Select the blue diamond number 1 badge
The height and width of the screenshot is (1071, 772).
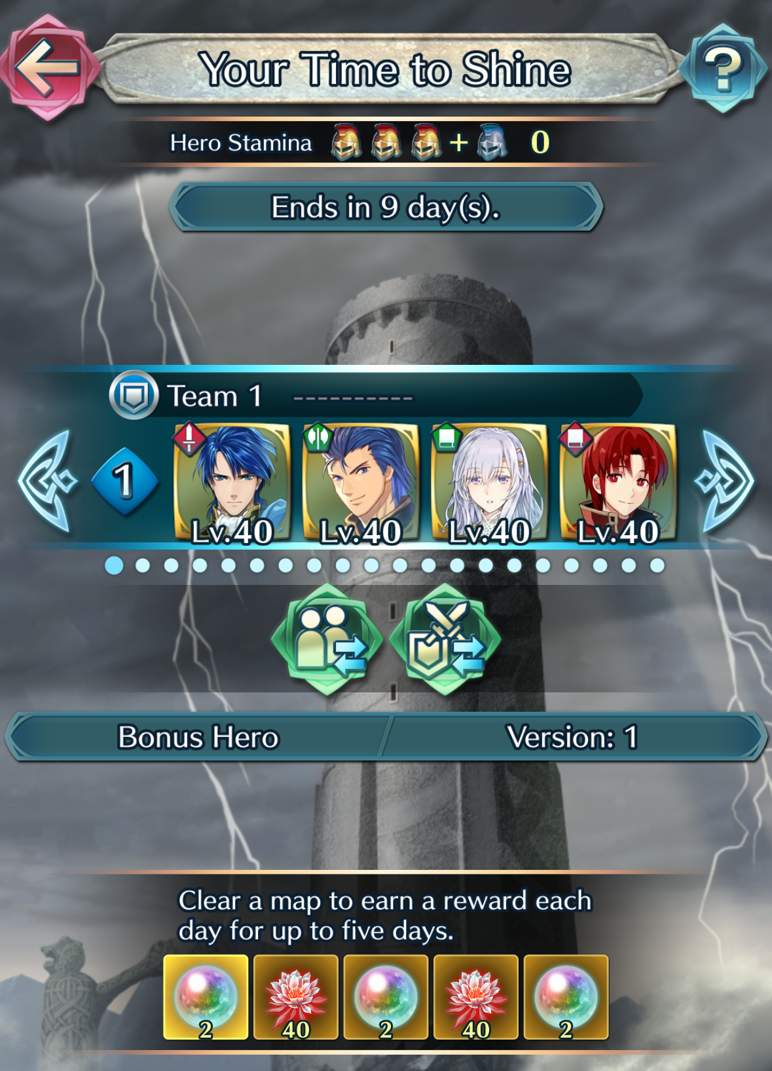coord(124,481)
